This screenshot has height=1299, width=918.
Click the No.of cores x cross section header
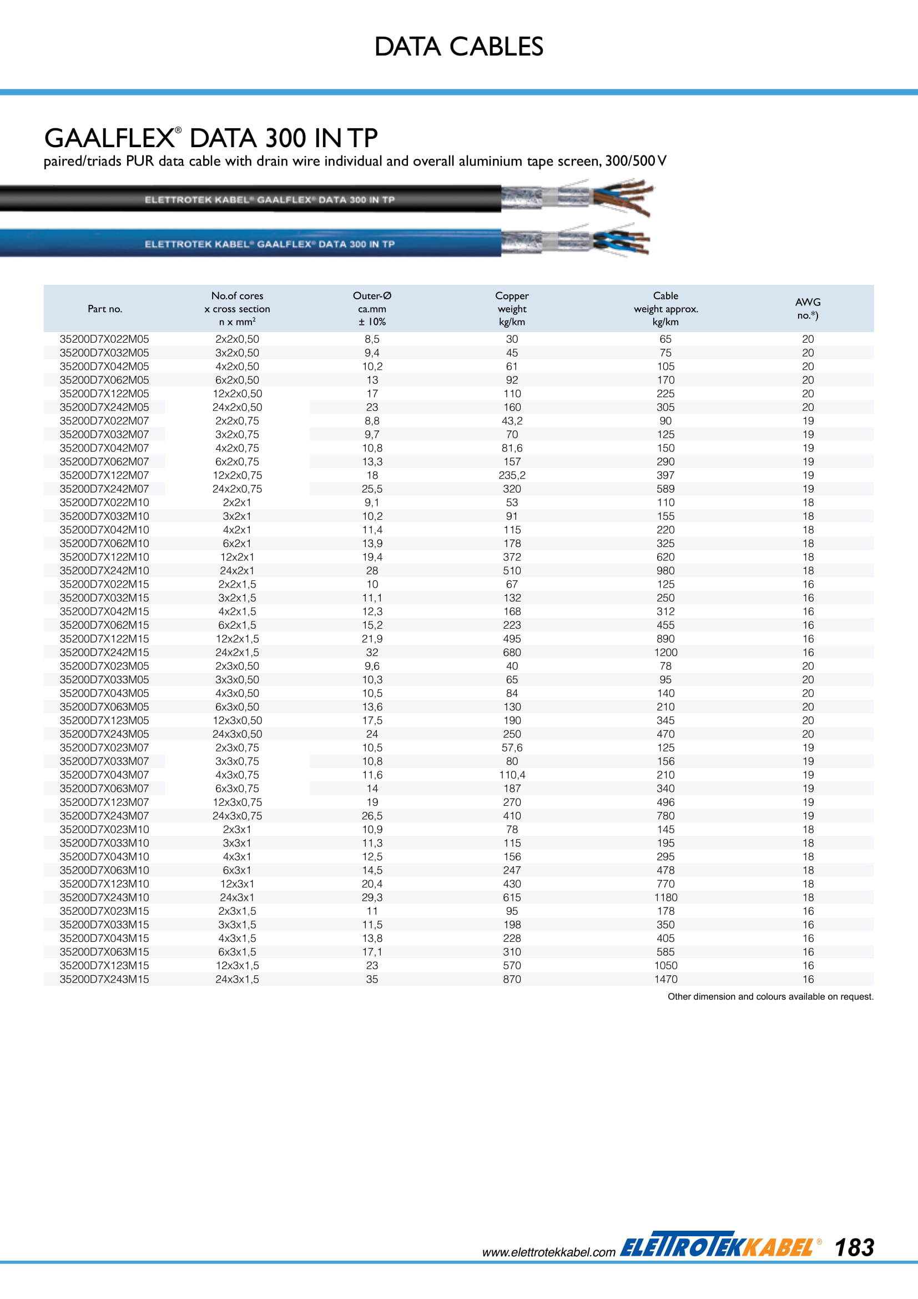(x=238, y=309)
